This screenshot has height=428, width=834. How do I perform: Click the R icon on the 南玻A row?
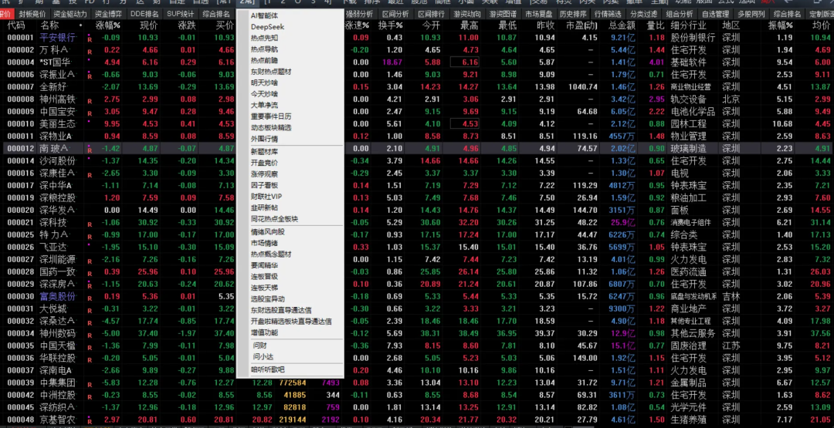click(x=90, y=150)
